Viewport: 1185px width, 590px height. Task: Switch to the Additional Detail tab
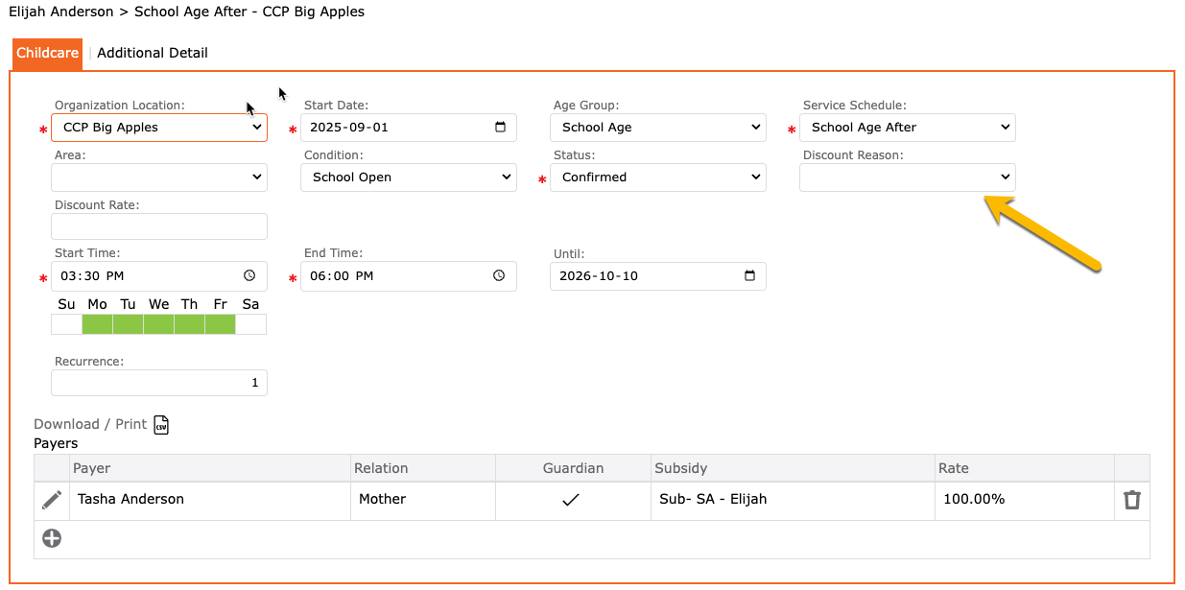[153, 54]
